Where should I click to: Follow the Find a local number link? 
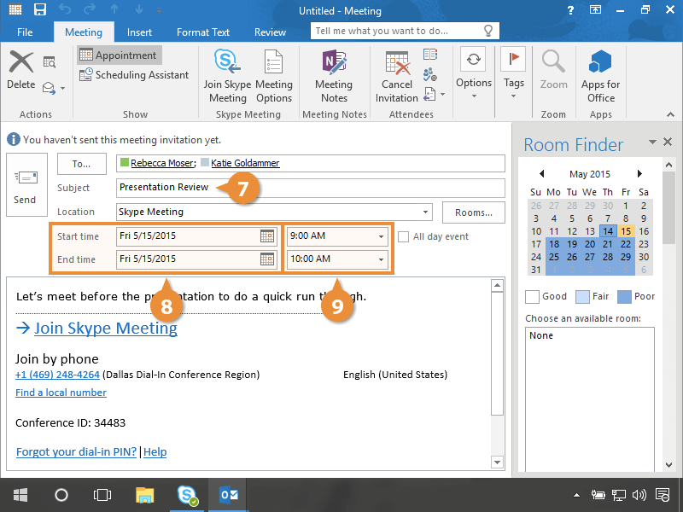61,393
